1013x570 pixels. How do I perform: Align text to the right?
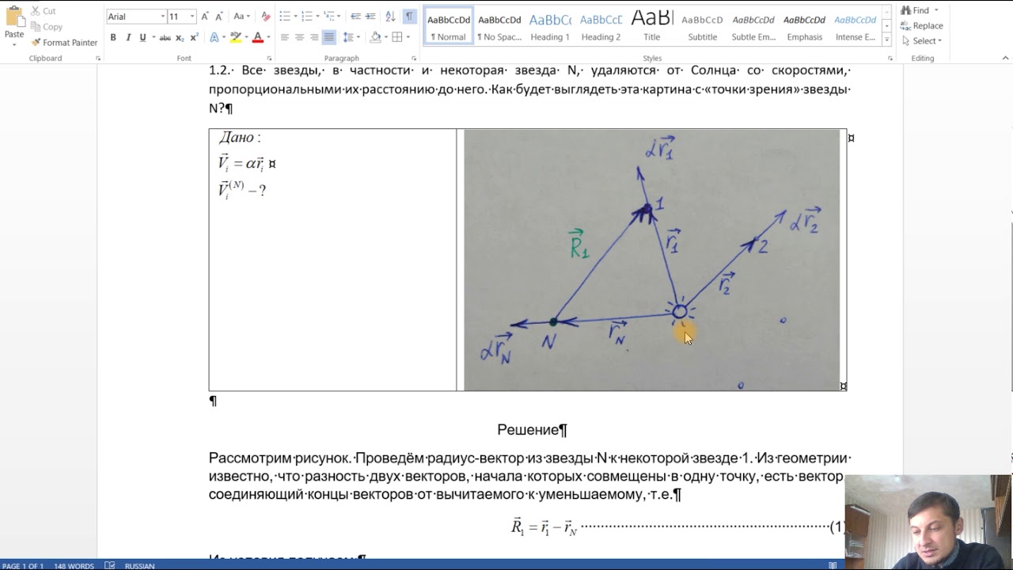click(314, 37)
